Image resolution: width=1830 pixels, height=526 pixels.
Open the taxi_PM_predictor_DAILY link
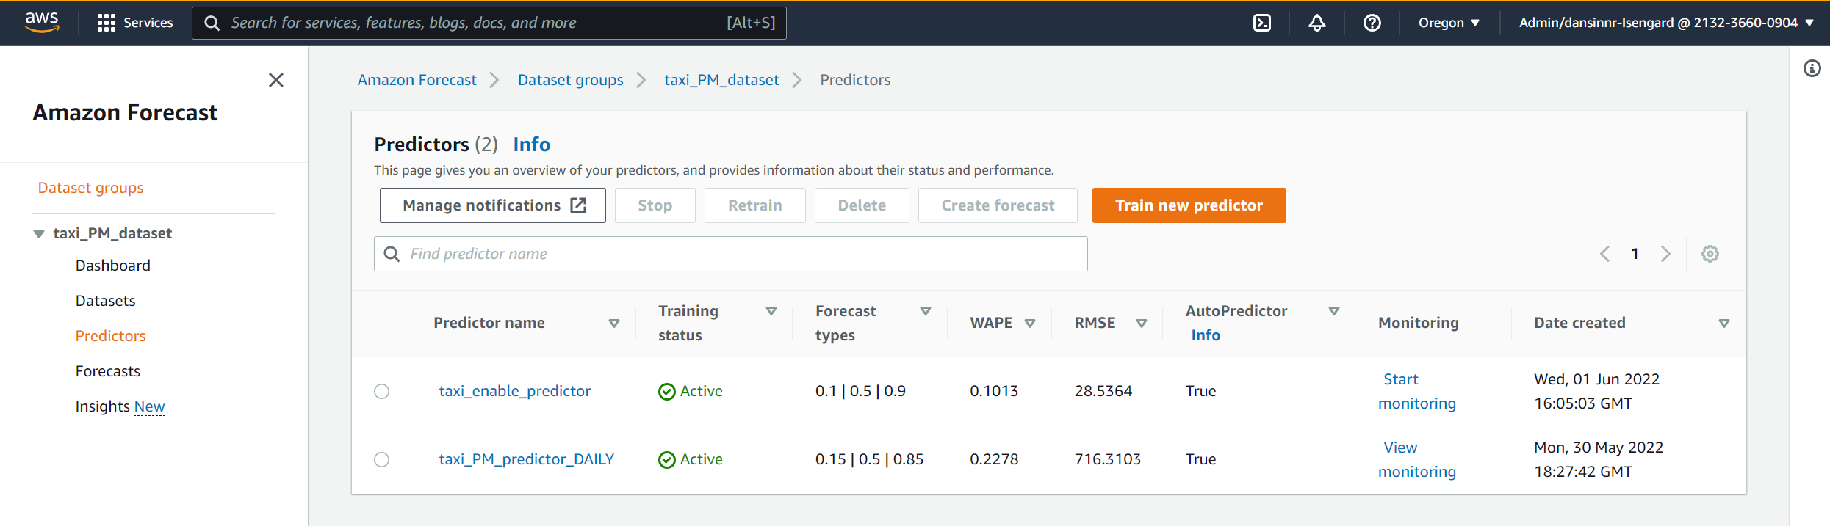tap(526, 459)
